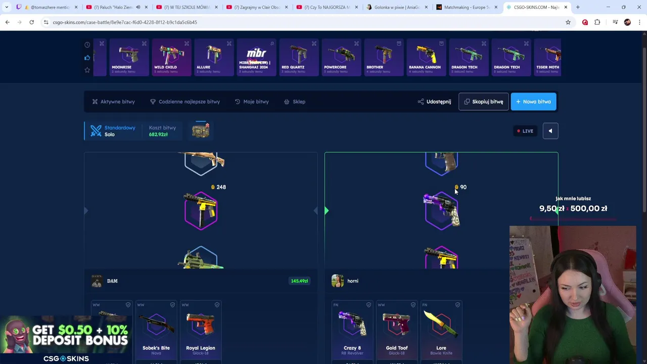This screenshot has width=647, height=364.
Task: Bookmark this page with the star
Action: pyautogui.click(x=568, y=22)
